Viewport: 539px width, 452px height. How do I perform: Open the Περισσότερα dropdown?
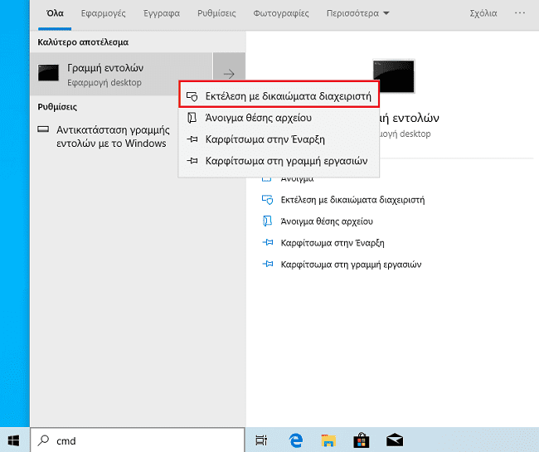[x=357, y=13]
